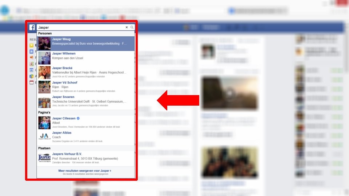Select the people filter icon in sidebar
This screenshot has height=196, width=349.
[32, 52]
